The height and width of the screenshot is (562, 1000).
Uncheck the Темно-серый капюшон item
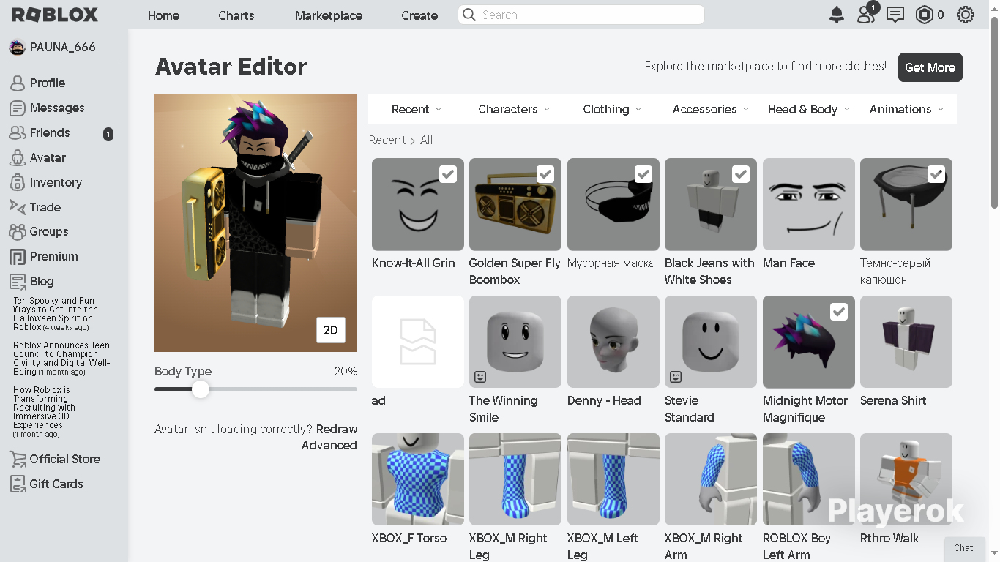pos(936,174)
